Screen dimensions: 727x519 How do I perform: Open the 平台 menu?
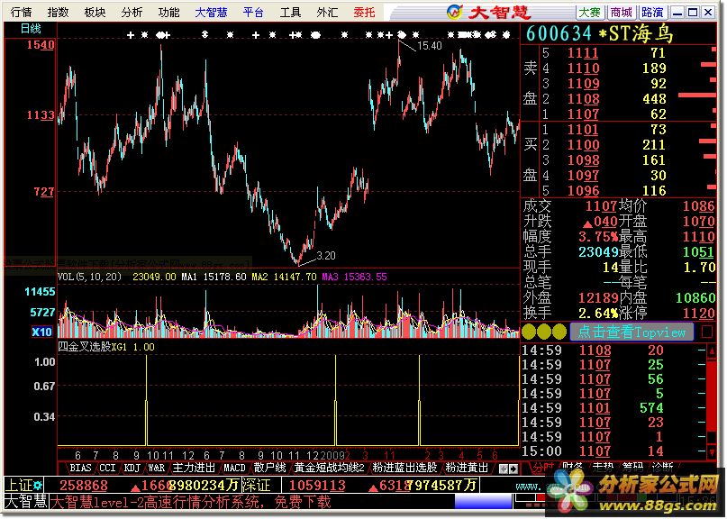point(253,12)
